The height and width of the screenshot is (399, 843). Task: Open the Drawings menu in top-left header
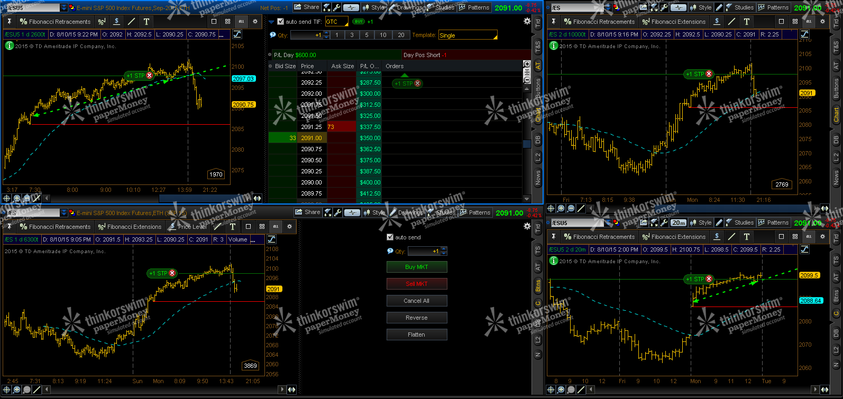coord(405,7)
